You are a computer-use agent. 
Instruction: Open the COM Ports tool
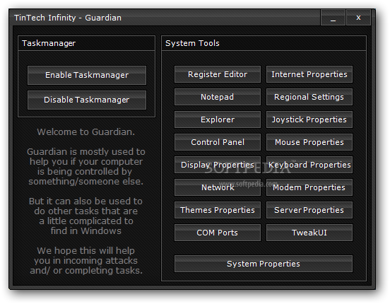[x=218, y=233]
